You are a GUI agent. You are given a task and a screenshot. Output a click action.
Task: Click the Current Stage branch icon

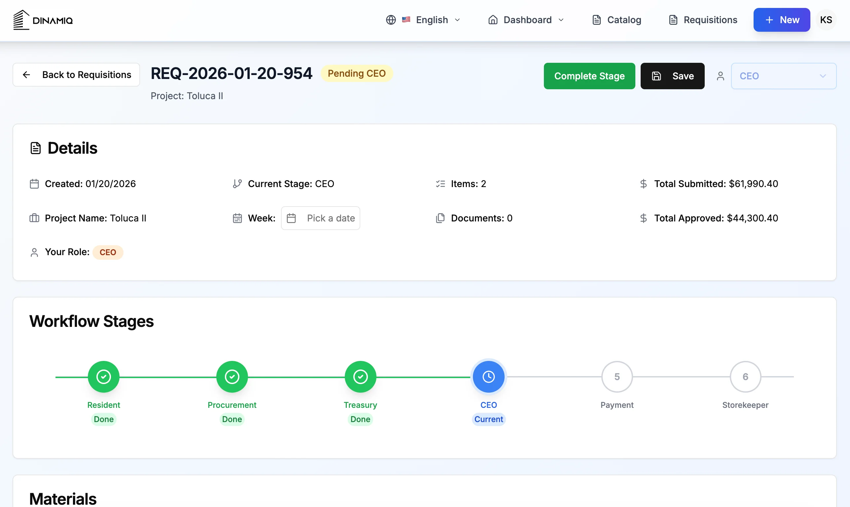[237, 184]
